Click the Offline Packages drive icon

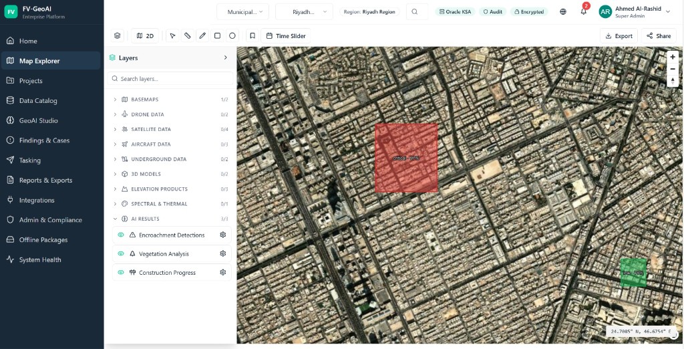(11, 239)
